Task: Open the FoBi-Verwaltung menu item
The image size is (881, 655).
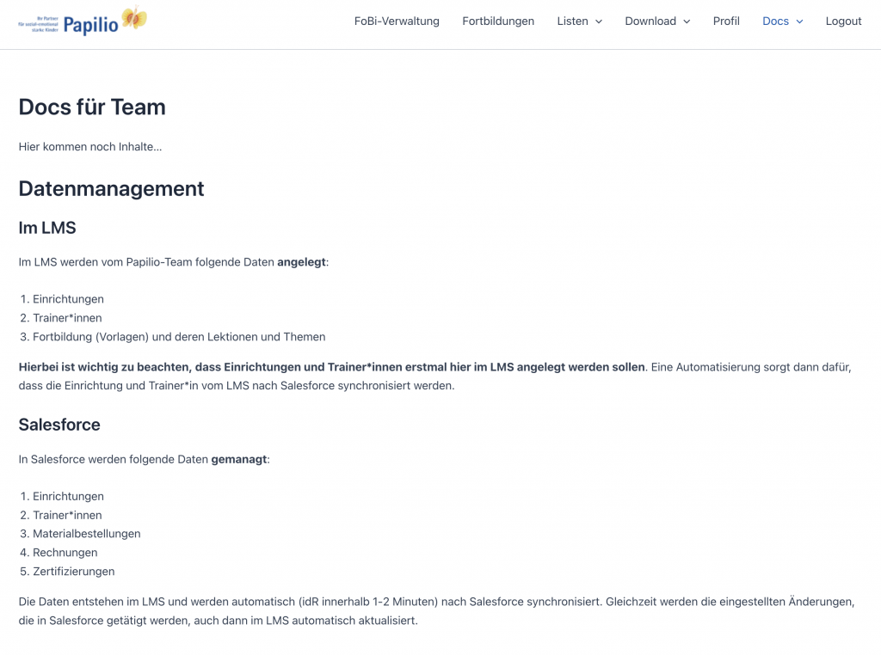Action: tap(397, 21)
